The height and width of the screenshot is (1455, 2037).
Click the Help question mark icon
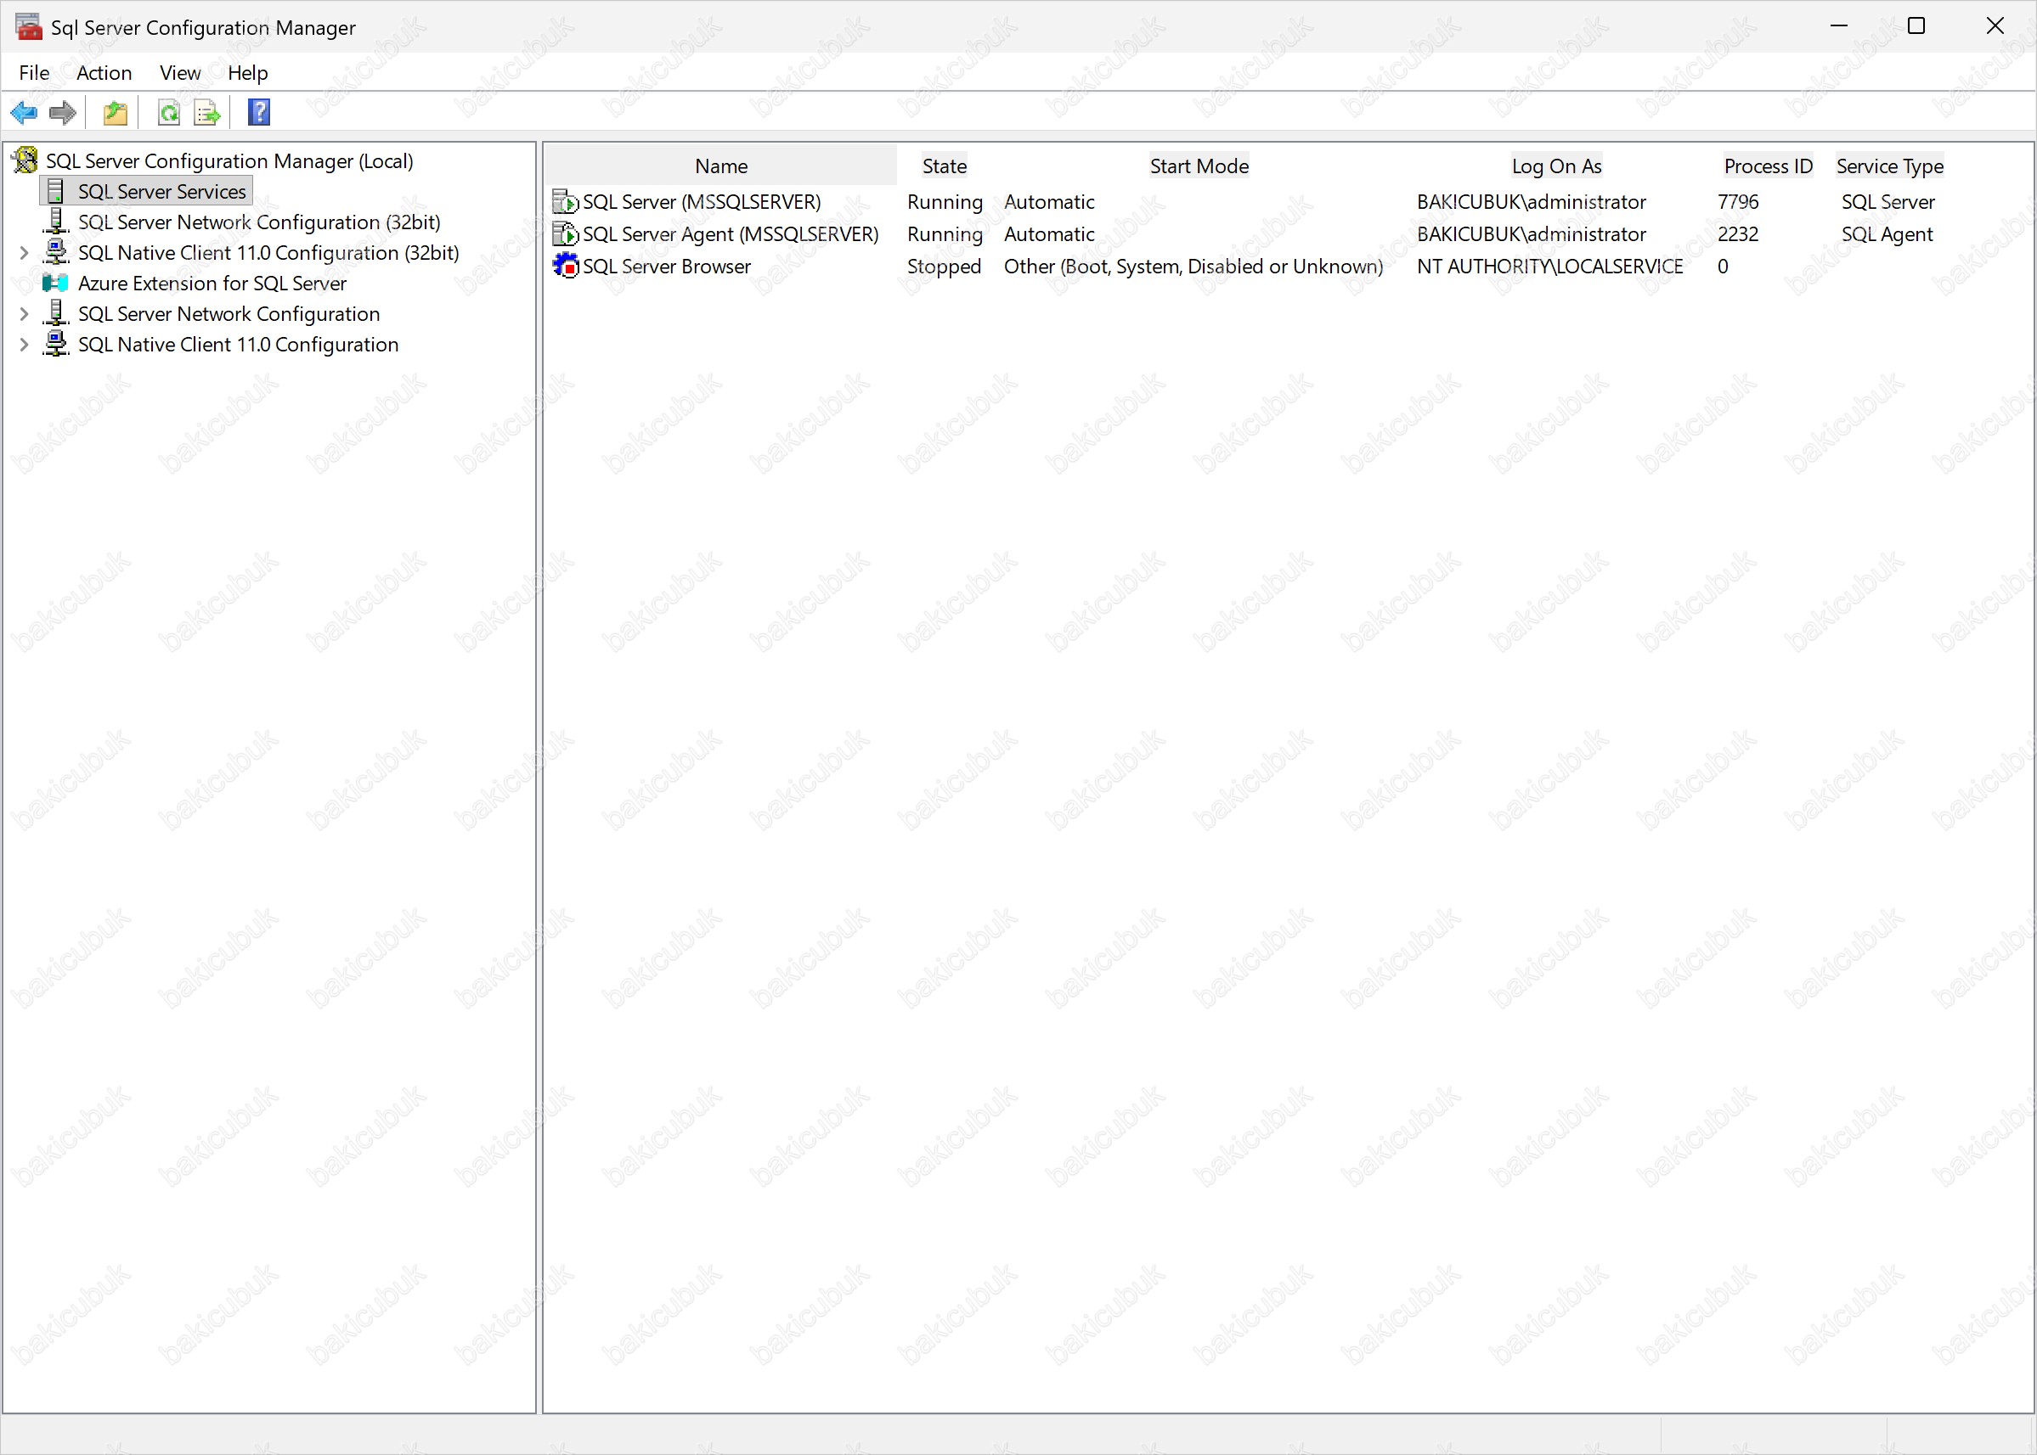tap(259, 113)
